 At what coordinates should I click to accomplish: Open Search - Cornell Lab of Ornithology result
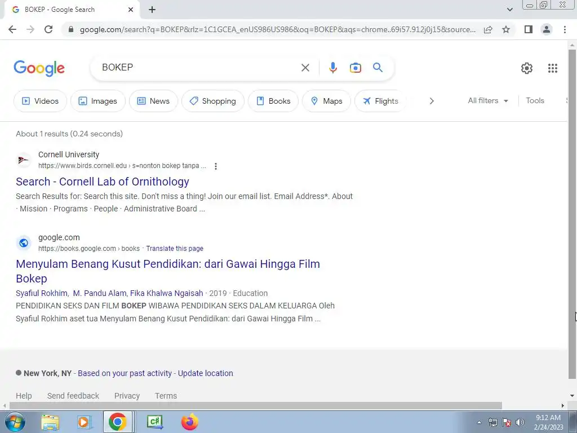point(103,182)
